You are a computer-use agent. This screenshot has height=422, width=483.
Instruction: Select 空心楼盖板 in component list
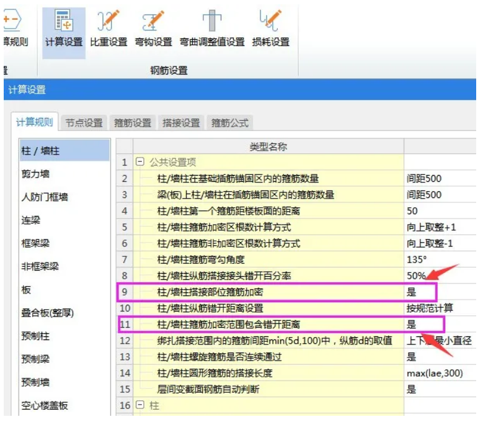64,405
